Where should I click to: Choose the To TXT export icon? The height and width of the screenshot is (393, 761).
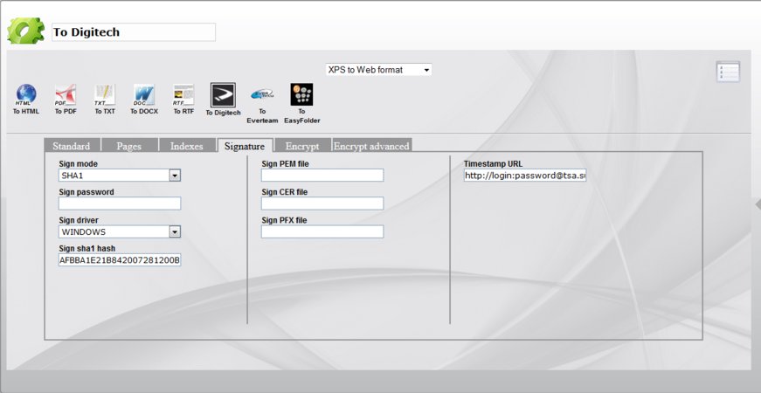(x=105, y=95)
